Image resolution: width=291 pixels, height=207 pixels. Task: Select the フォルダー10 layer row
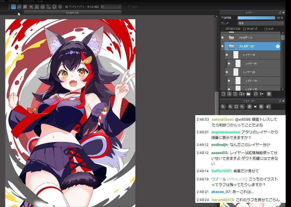(x=251, y=38)
